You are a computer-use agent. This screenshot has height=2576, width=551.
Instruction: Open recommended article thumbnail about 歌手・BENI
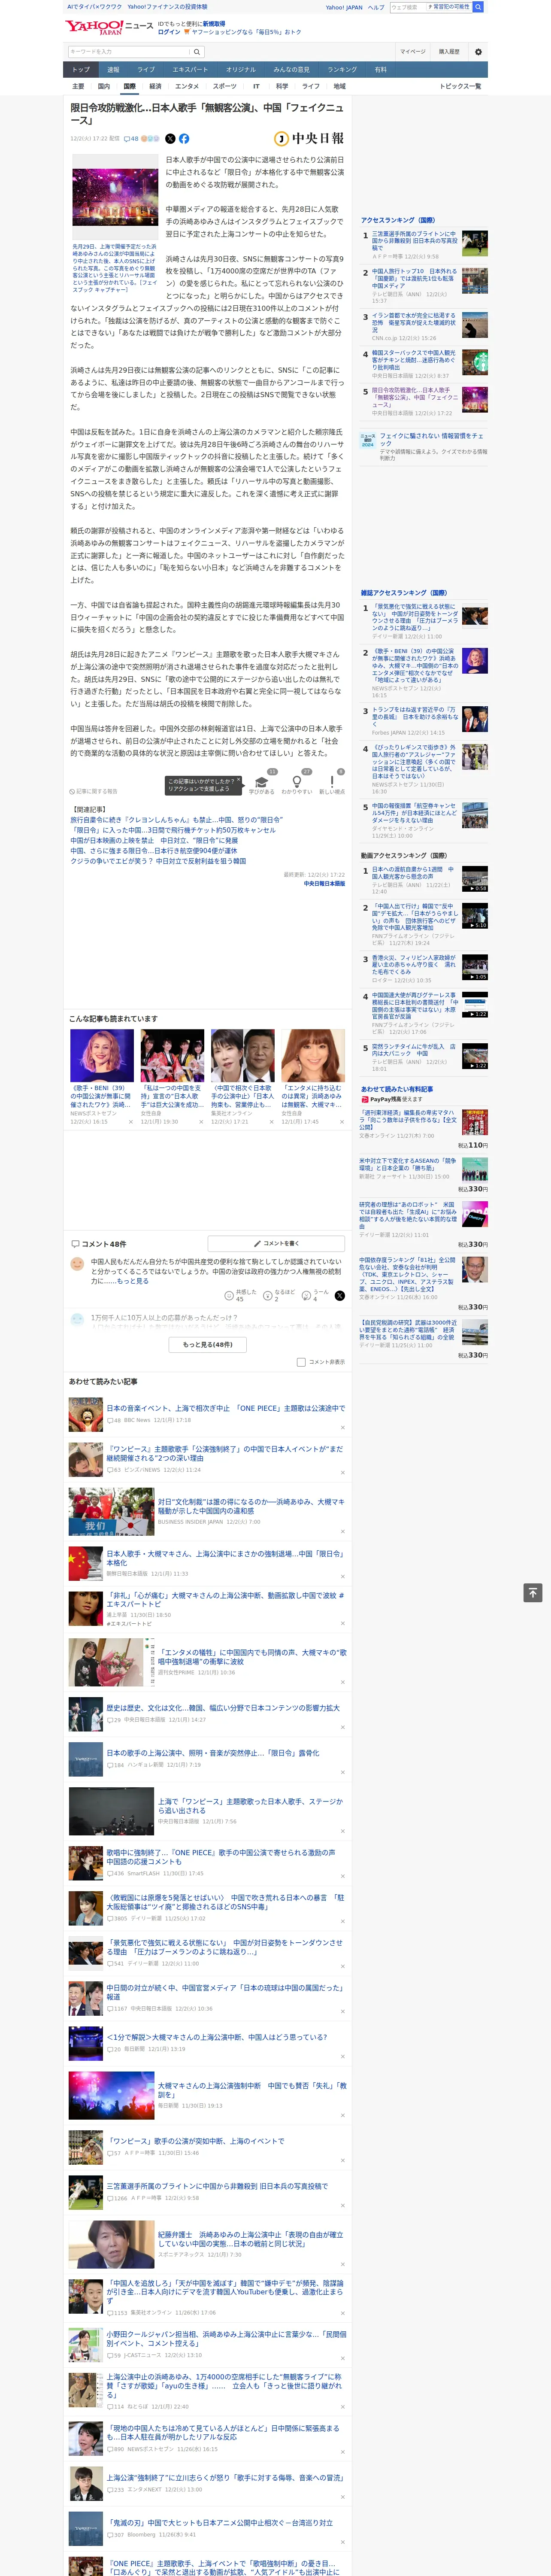[102, 1055]
